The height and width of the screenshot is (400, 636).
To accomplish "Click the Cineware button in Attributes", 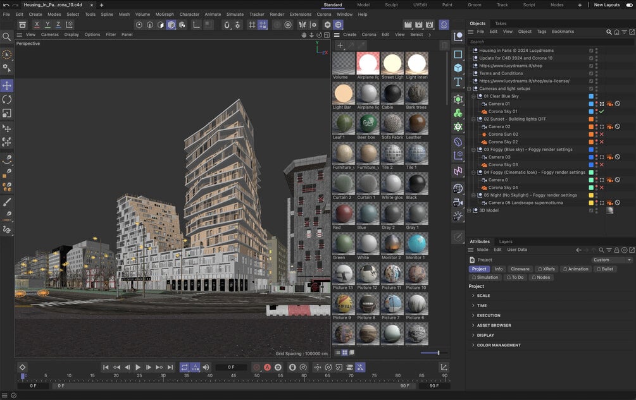I will tap(520, 269).
